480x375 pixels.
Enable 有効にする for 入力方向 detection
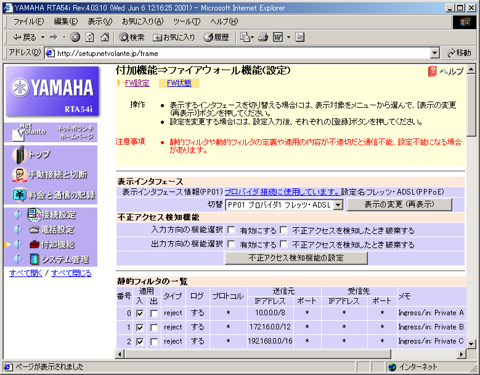pos(231,230)
